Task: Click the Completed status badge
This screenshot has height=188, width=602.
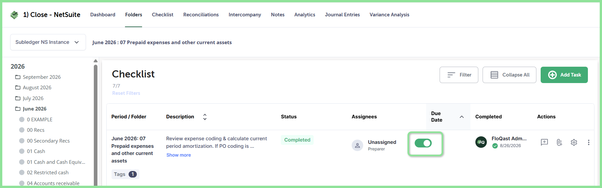Action: coord(297,140)
